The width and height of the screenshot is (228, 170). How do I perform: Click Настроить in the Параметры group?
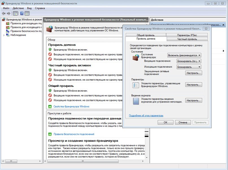(194, 85)
